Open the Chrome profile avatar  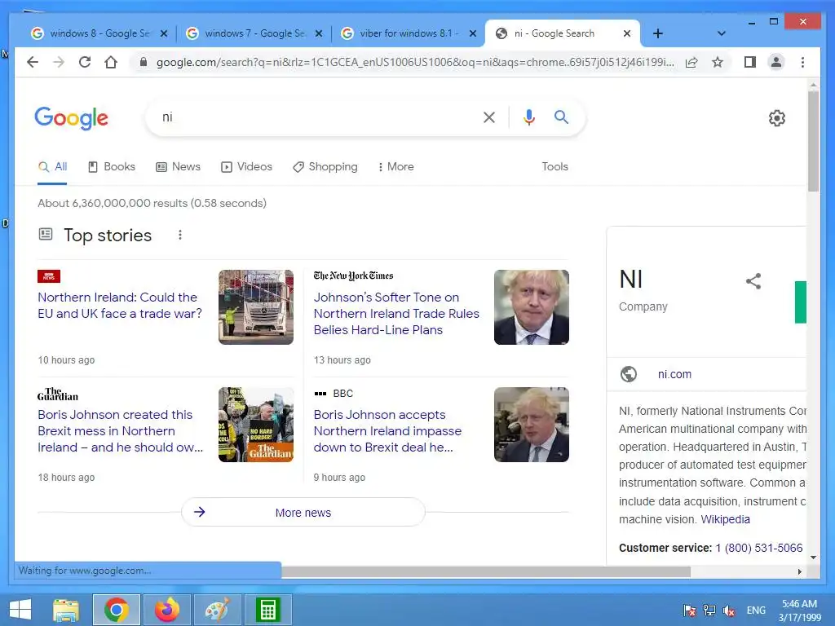pyautogui.click(x=776, y=62)
